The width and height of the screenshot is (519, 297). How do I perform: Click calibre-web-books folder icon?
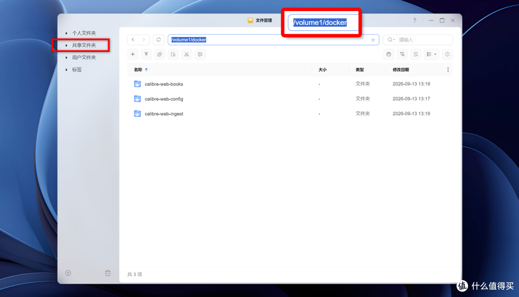click(137, 84)
